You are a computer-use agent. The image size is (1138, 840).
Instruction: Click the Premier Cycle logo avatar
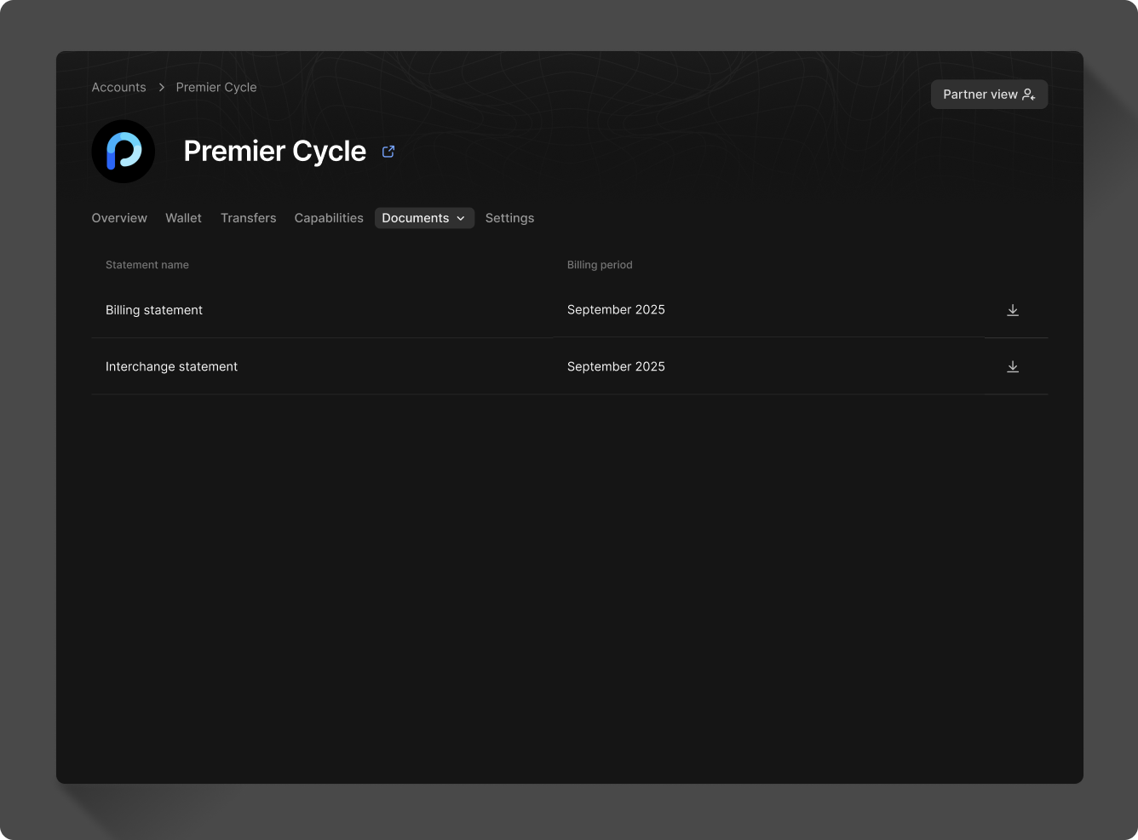point(123,151)
